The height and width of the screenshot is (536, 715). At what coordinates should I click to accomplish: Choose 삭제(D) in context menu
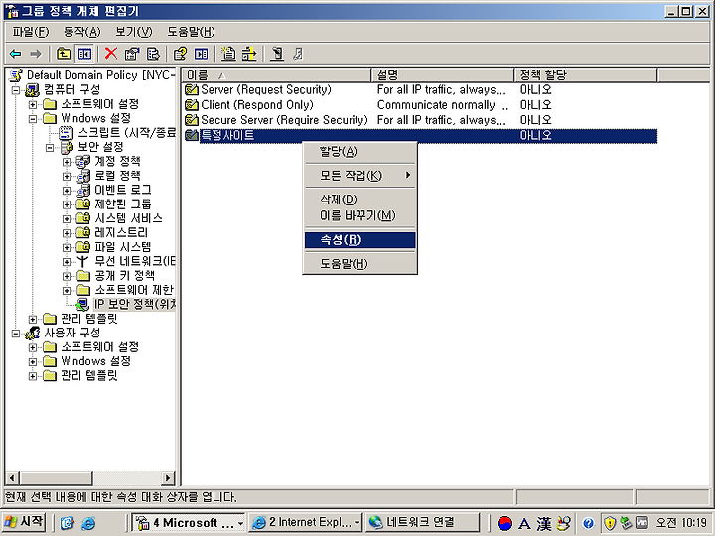[x=359, y=200]
